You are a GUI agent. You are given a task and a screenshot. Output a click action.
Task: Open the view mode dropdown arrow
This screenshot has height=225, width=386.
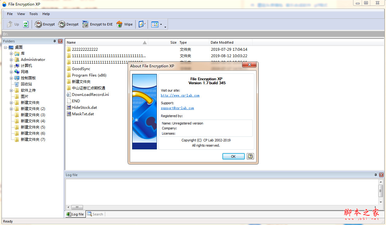click(x=161, y=24)
